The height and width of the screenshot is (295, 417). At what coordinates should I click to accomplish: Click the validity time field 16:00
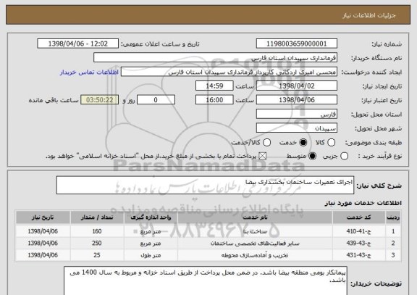[x=214, y=100]
